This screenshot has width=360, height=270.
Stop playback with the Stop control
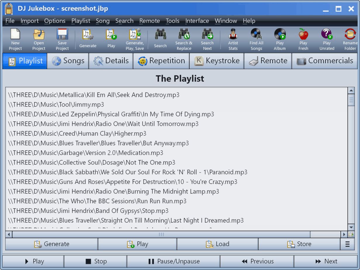coord(96,261)
